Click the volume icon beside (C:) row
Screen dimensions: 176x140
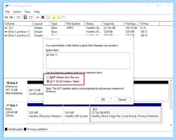click(x=6, y=28)
